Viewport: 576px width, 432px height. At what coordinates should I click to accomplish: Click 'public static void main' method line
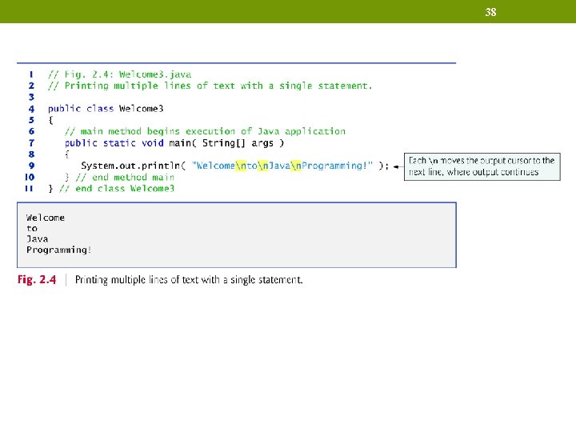174,143
